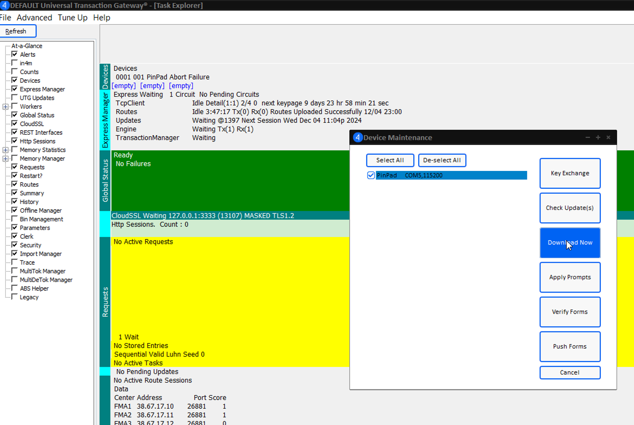634x425 pixels.
Task: Click Download Now button
Action: (570, 242)
